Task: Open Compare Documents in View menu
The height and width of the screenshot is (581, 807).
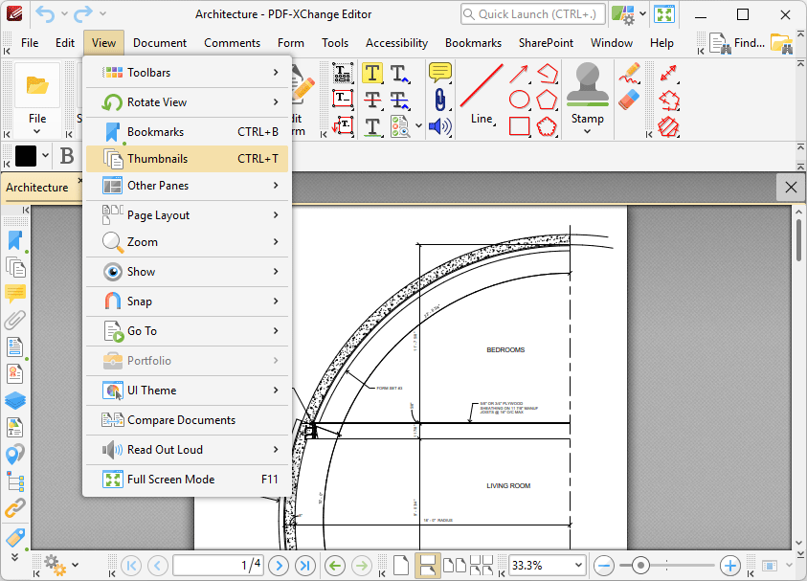Action: point(187,420)
